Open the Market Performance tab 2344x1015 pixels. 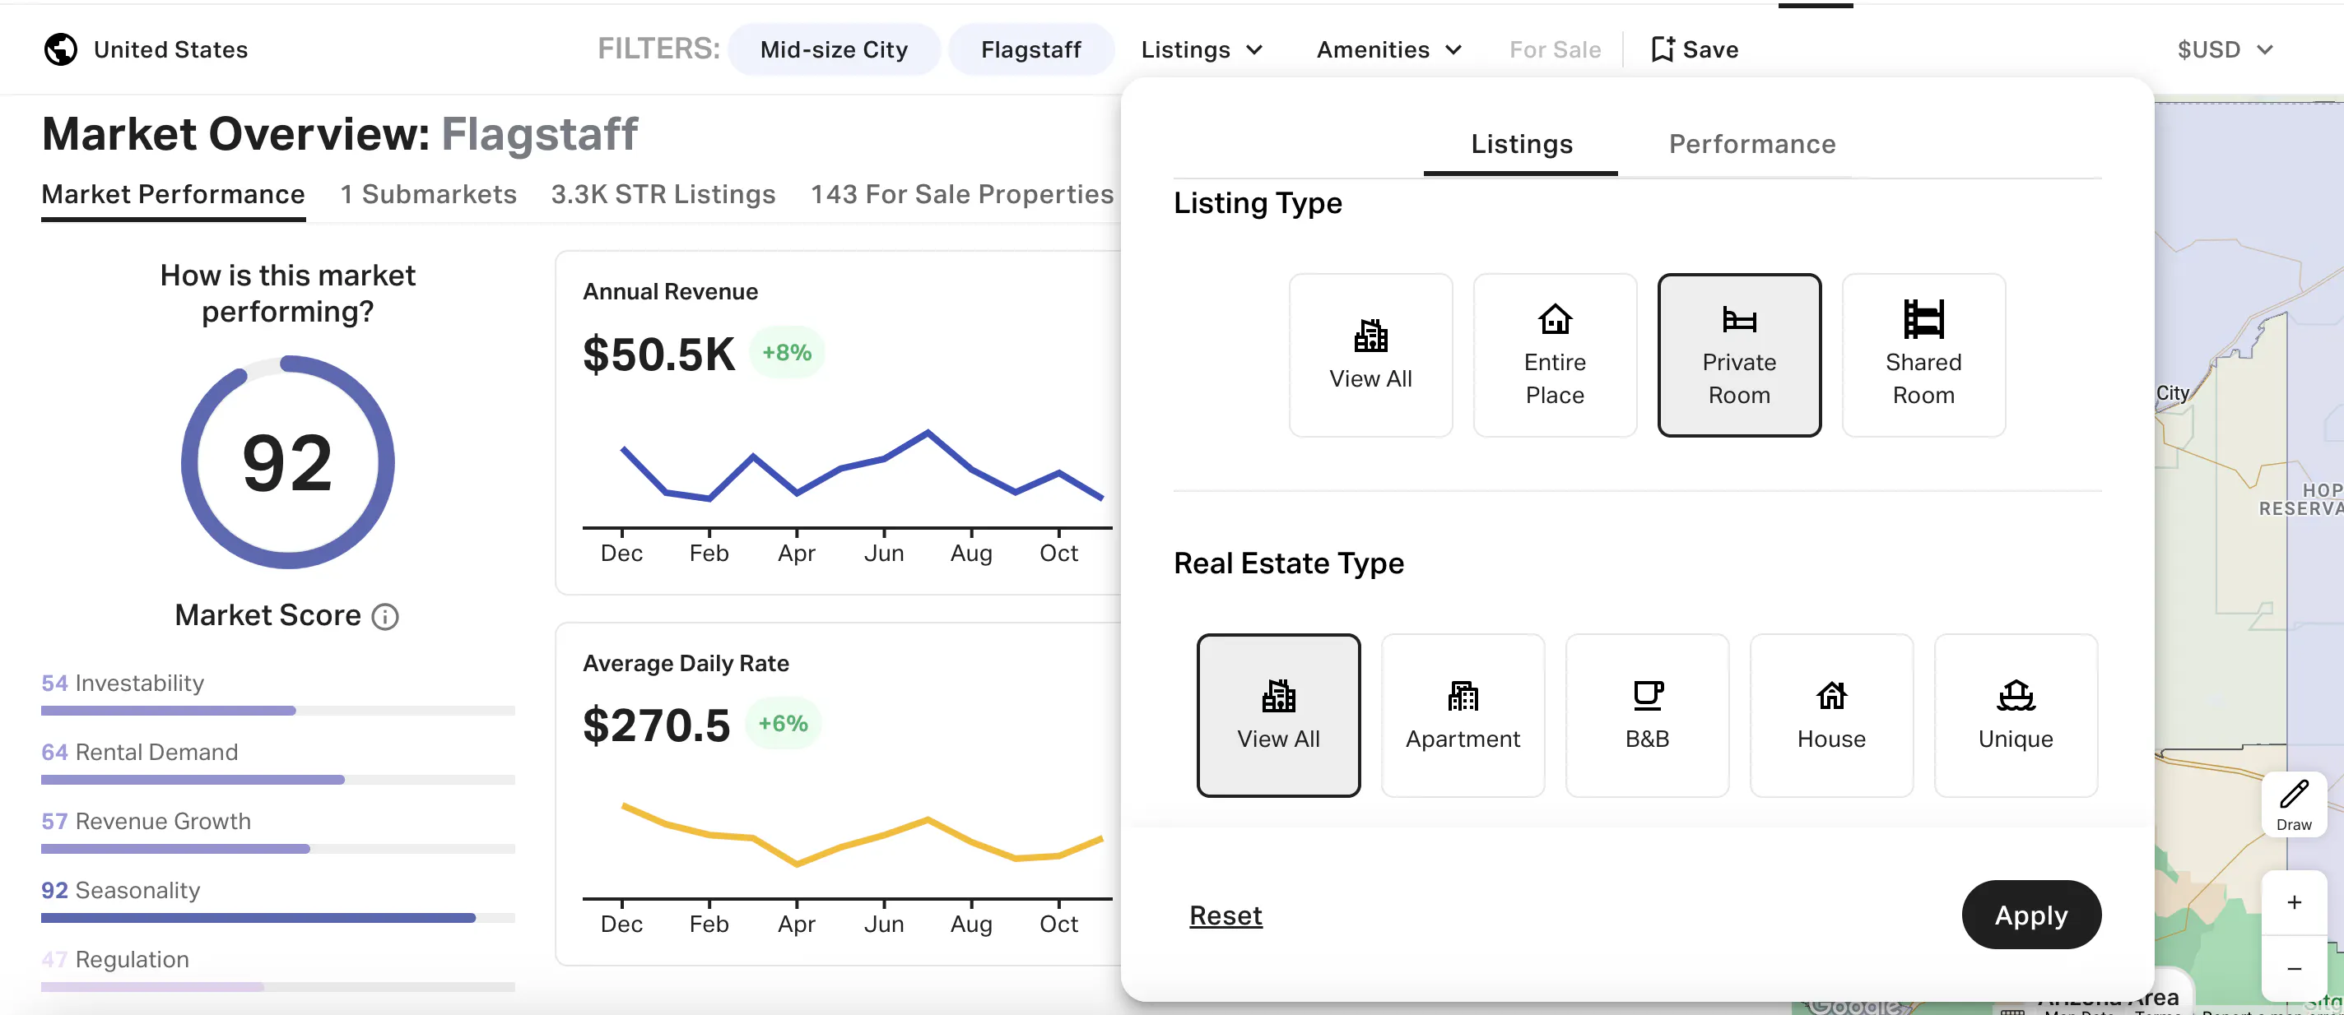pos(173,195)
